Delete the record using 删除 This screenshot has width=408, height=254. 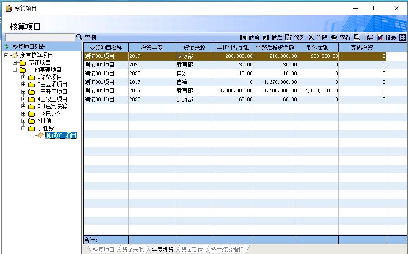[x=317, y=37]
